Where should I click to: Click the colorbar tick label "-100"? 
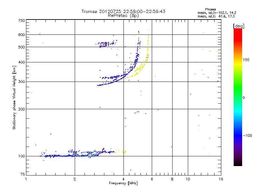coord(247,136)
